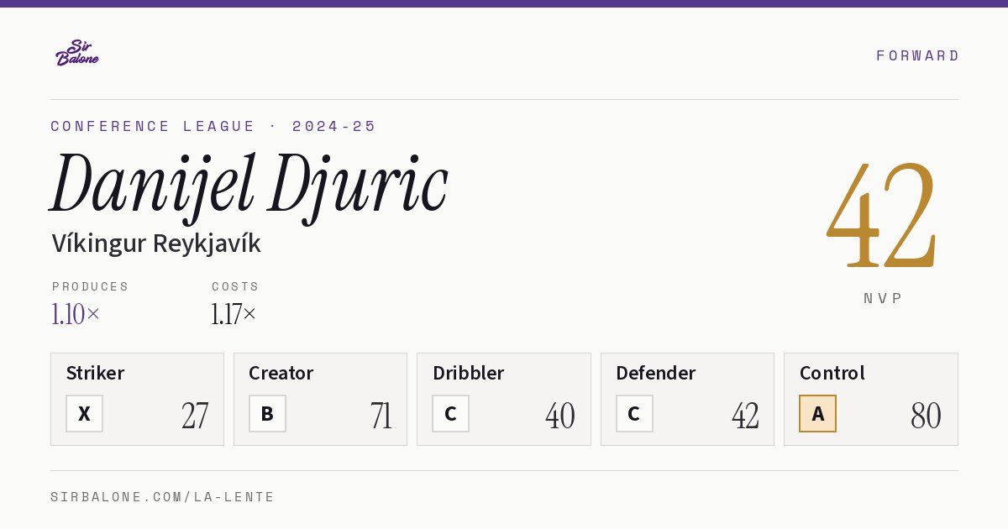This screenshot has width=1008, height=529.
Task: Click the C grade badge in Defender card
Action: pyautogui.click(x=634, y=414)
